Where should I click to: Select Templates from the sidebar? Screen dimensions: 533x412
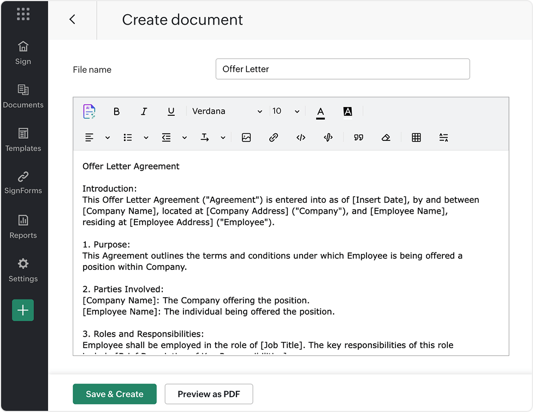pos(23,139)
